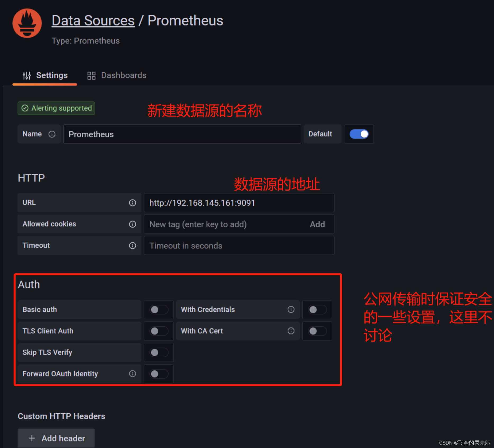Click the With CA Cert info icon
Screen dimensions: 494x448
click(x=291, y=331)
